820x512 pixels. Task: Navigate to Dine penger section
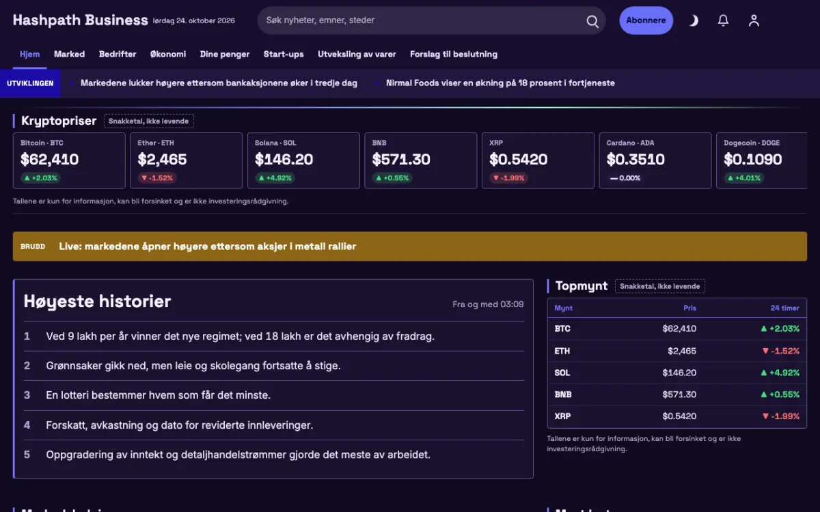pos(225,54)
